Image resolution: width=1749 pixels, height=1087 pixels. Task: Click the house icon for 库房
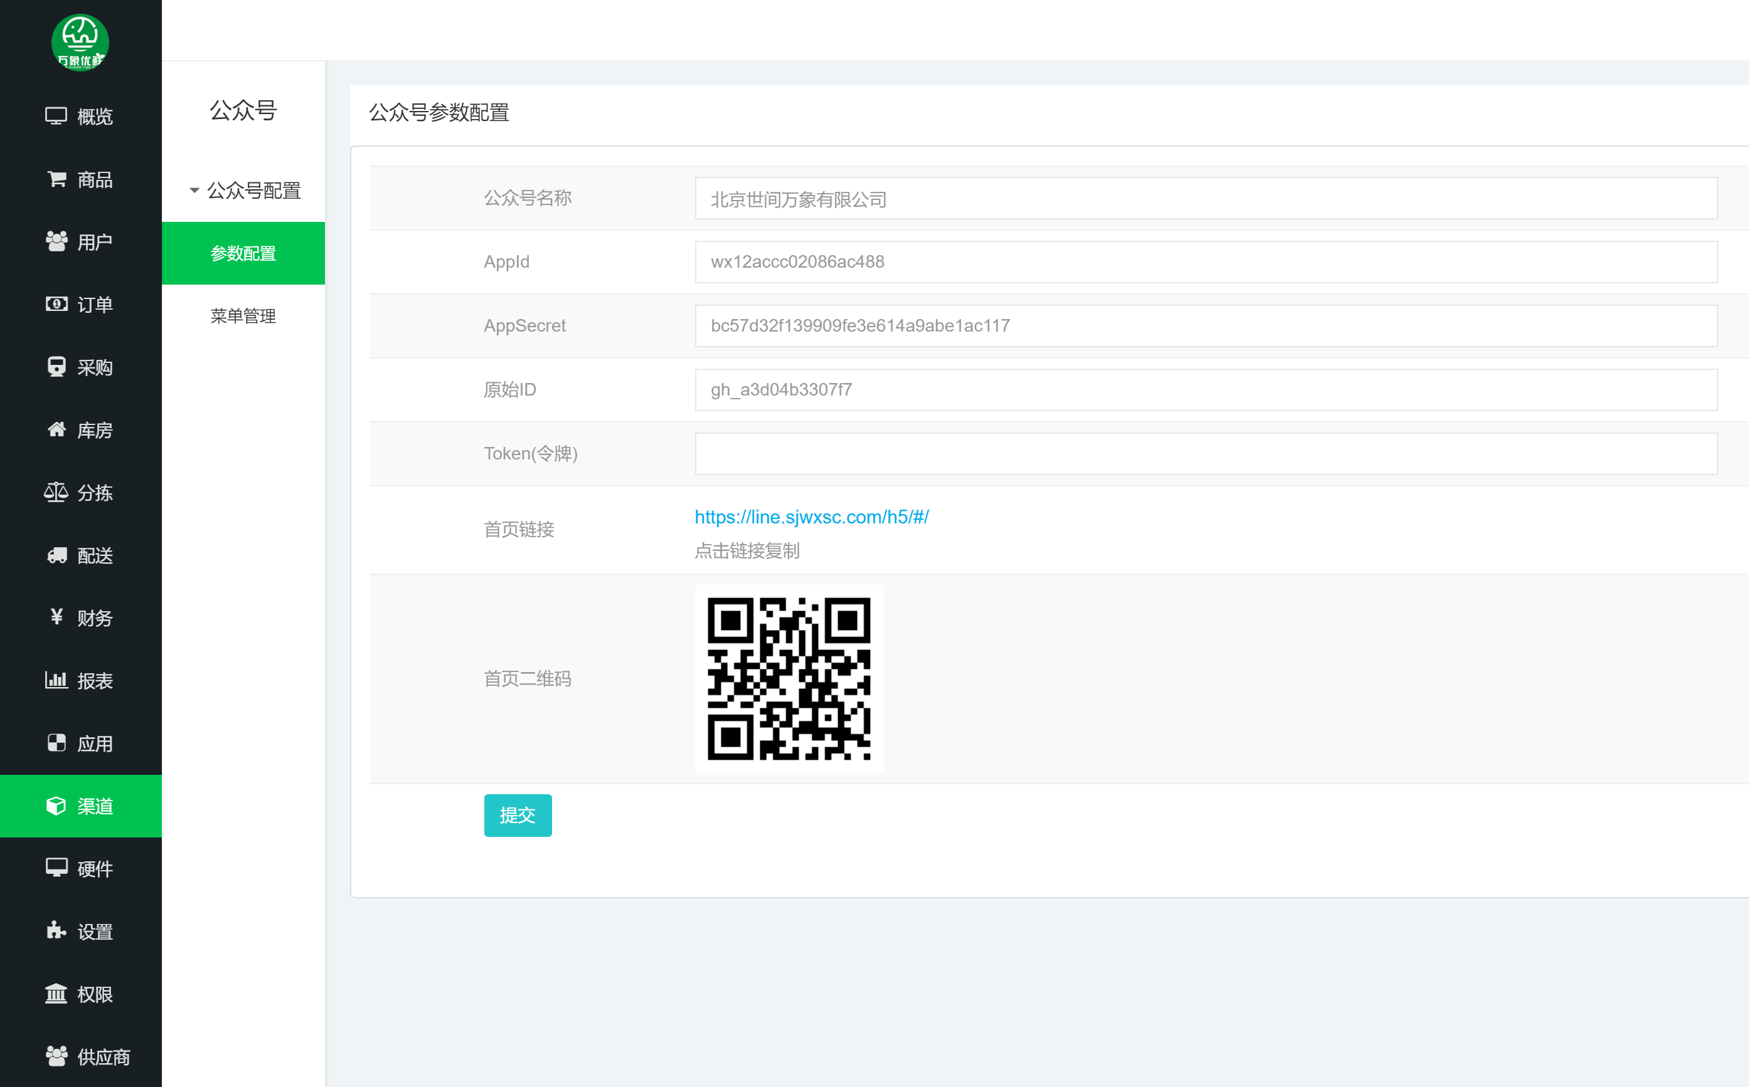click(56, 429)
